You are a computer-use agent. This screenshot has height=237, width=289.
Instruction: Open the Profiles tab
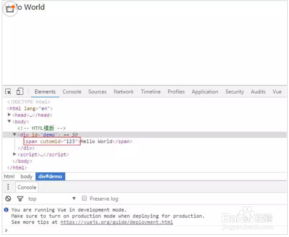176,92
